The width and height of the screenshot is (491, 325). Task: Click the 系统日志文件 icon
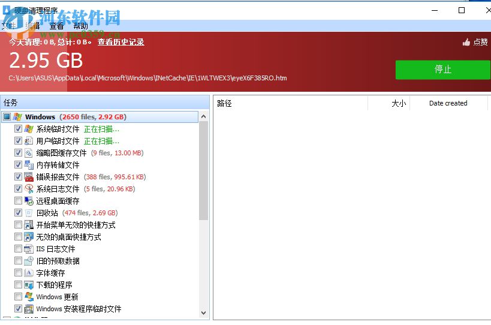(29, 189)
